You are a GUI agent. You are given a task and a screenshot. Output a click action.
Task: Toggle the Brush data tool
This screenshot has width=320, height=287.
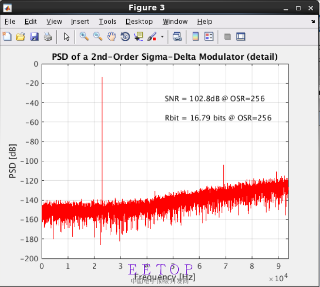pyautogui.click(x=152, y=37)
